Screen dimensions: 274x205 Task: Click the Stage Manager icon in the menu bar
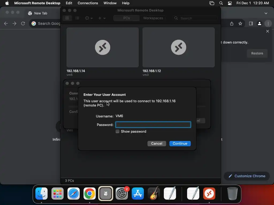212,3
